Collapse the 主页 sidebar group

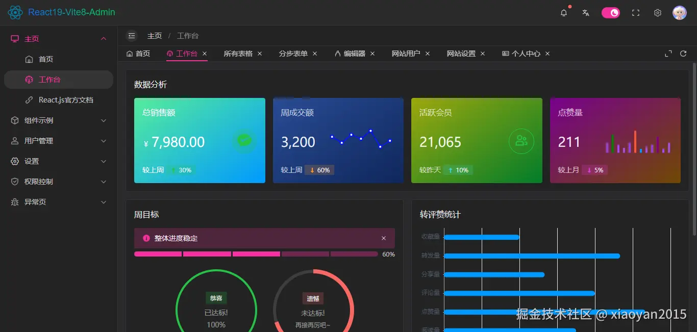[59, 39]
